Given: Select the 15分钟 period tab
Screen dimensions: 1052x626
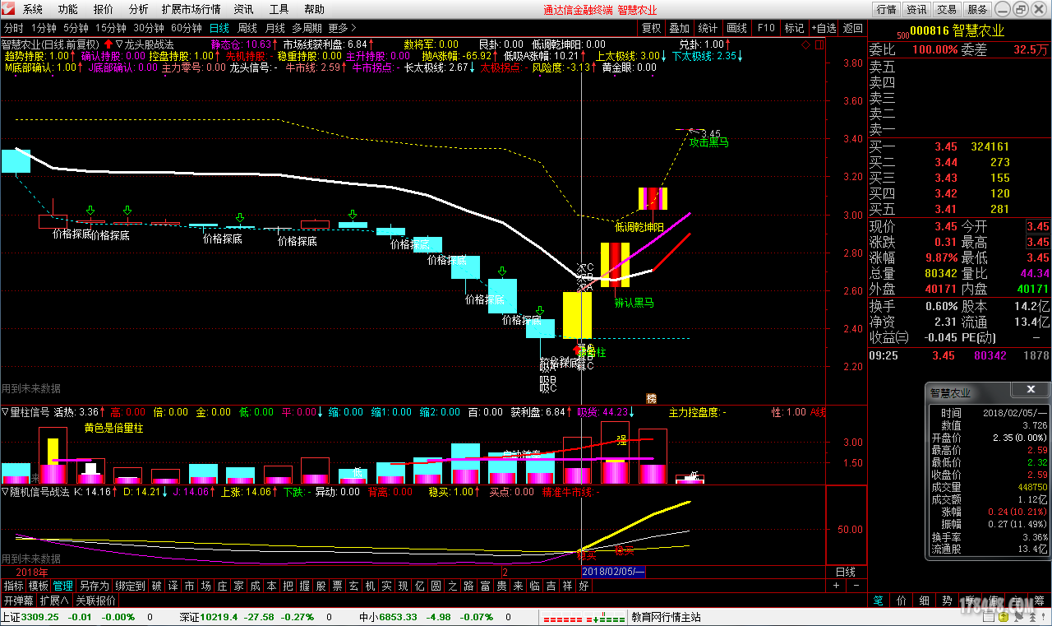Looking at the screenshot, I should [111, 28].
